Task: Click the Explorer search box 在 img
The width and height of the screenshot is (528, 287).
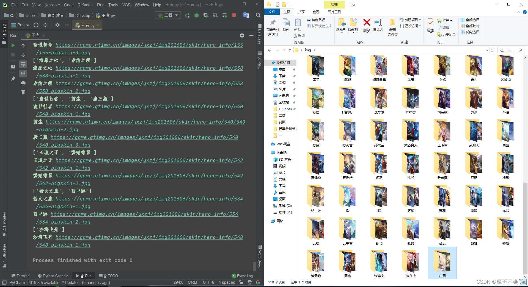Action: (x=511, y=50)
